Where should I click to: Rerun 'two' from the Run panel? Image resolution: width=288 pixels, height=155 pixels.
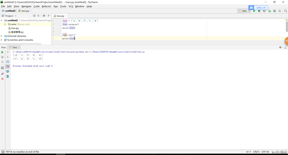2,52
